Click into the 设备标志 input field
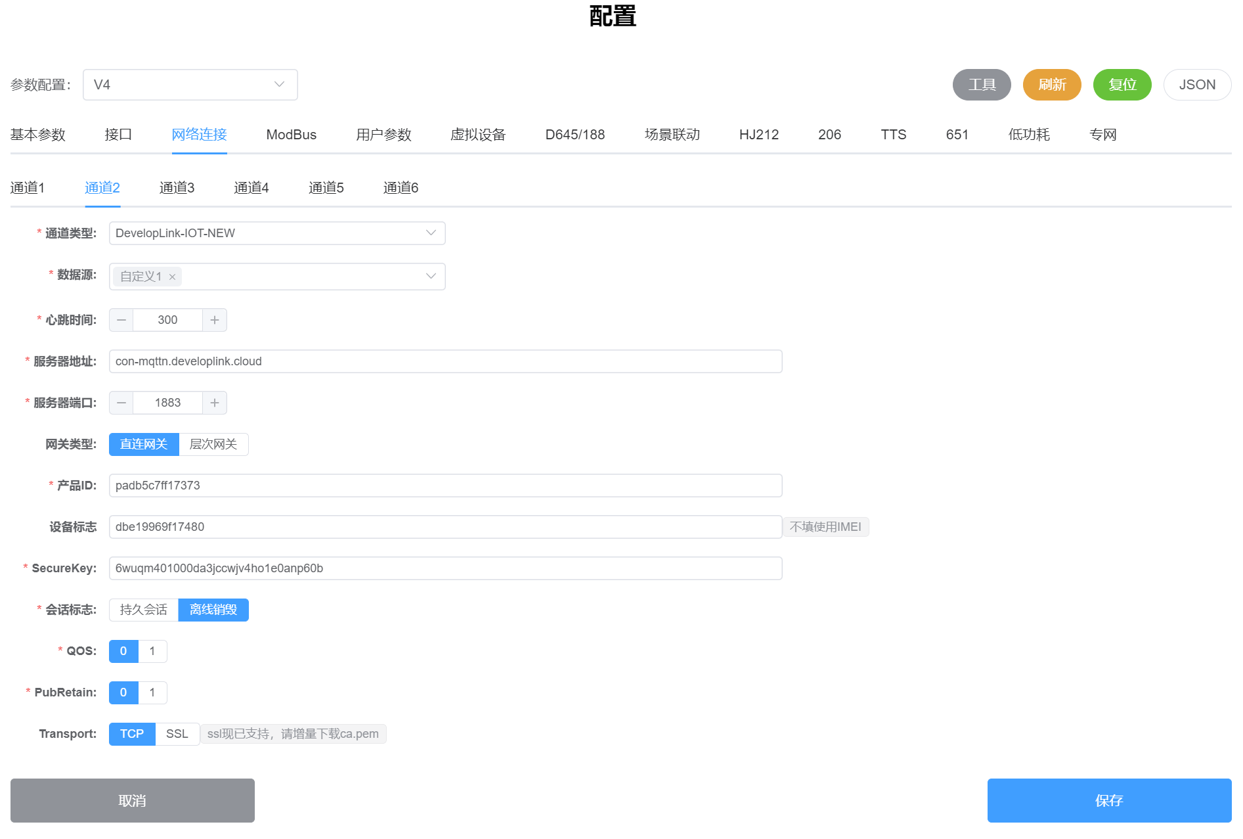The image size is (1243, 839). (446, 527)
